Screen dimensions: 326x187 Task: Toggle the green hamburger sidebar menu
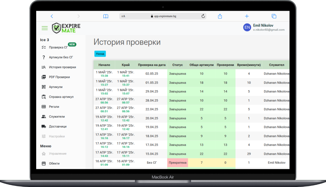tap(45, 28)
